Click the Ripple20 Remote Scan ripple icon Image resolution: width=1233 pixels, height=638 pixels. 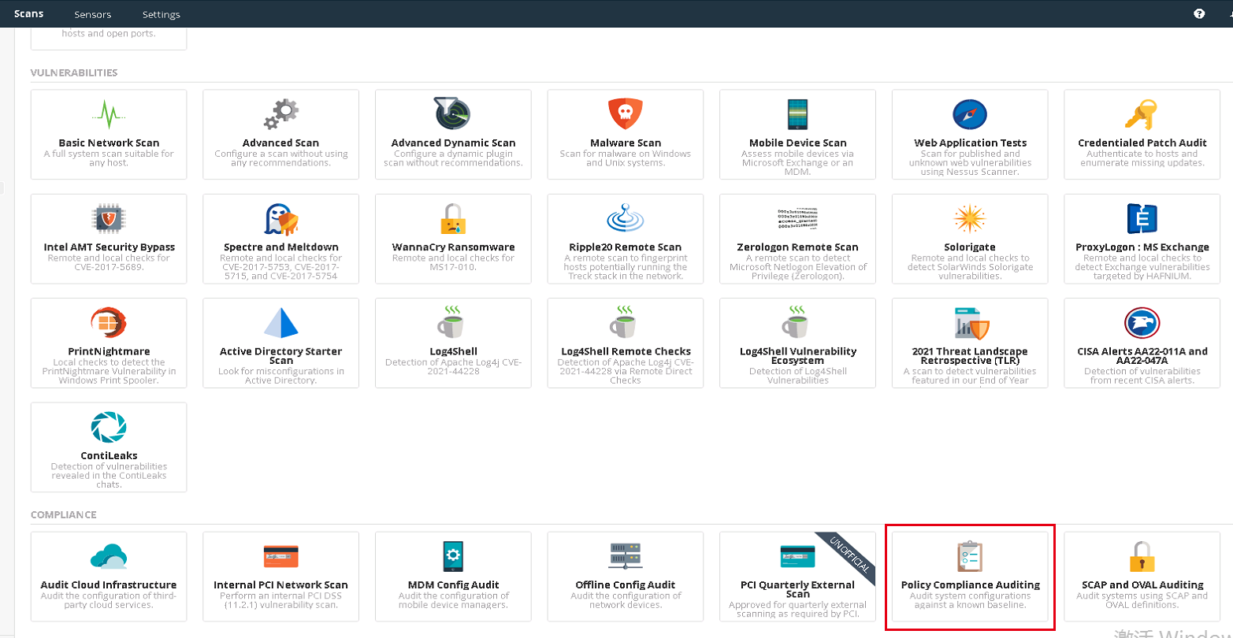[x=626, y=219]
